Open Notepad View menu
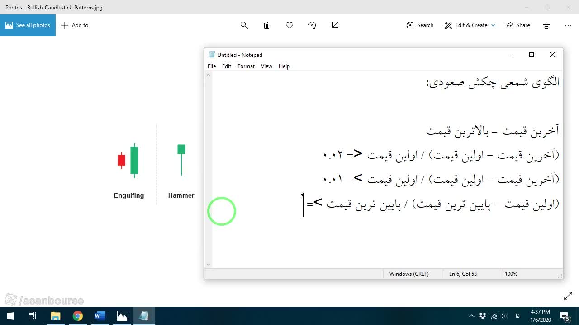 click(266, 66)
